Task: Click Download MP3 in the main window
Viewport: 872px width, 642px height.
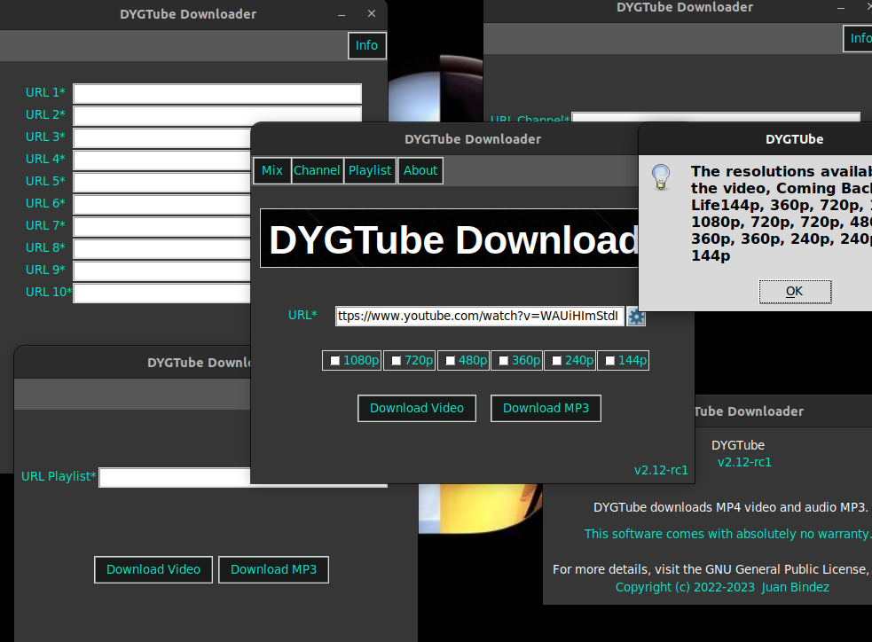Action: pos(546,409)
